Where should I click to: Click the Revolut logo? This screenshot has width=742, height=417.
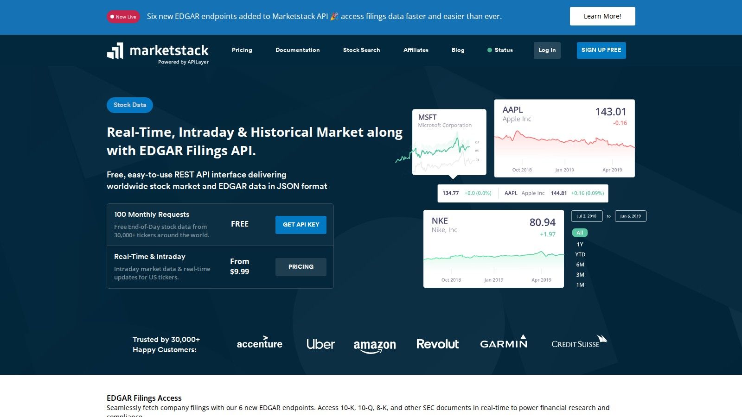pyautogui.click(x=437, y=344)
